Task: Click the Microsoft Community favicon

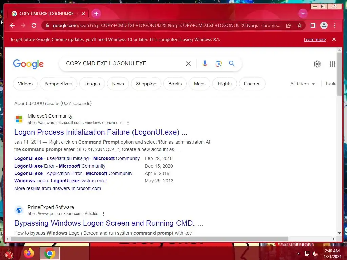Action: pos(19,119)
